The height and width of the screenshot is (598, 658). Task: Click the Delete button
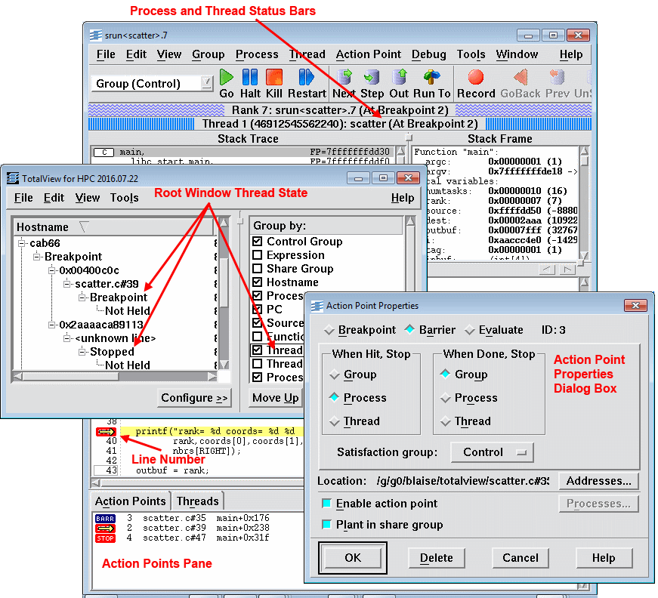[437, 558]
